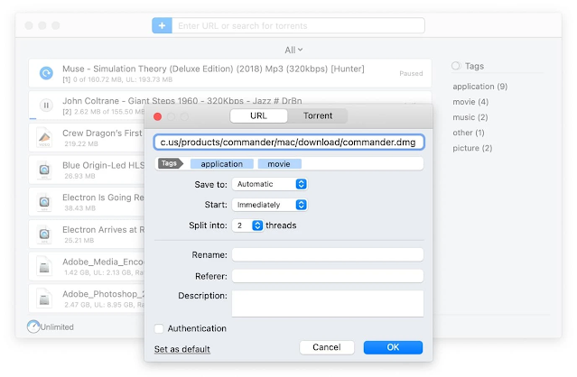Screen dimensions: 577x377
Task: Click the Tags arrow label in the dialog
Action: pyautogui.click(x=171, y=163)
